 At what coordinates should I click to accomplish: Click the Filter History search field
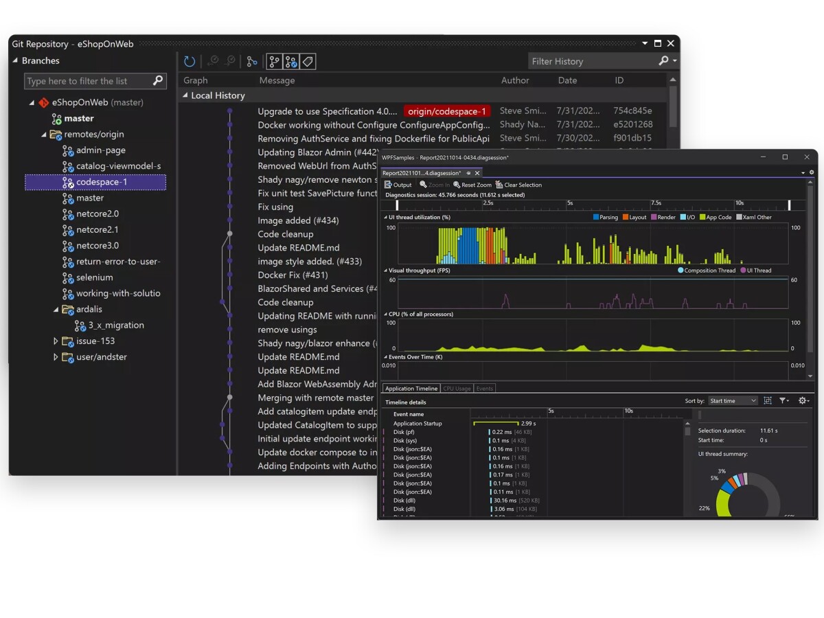pos(593,61)
